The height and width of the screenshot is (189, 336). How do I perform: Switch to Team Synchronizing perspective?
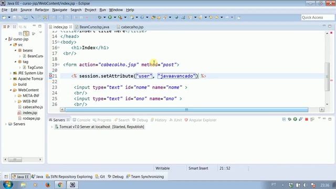point(145,176)
